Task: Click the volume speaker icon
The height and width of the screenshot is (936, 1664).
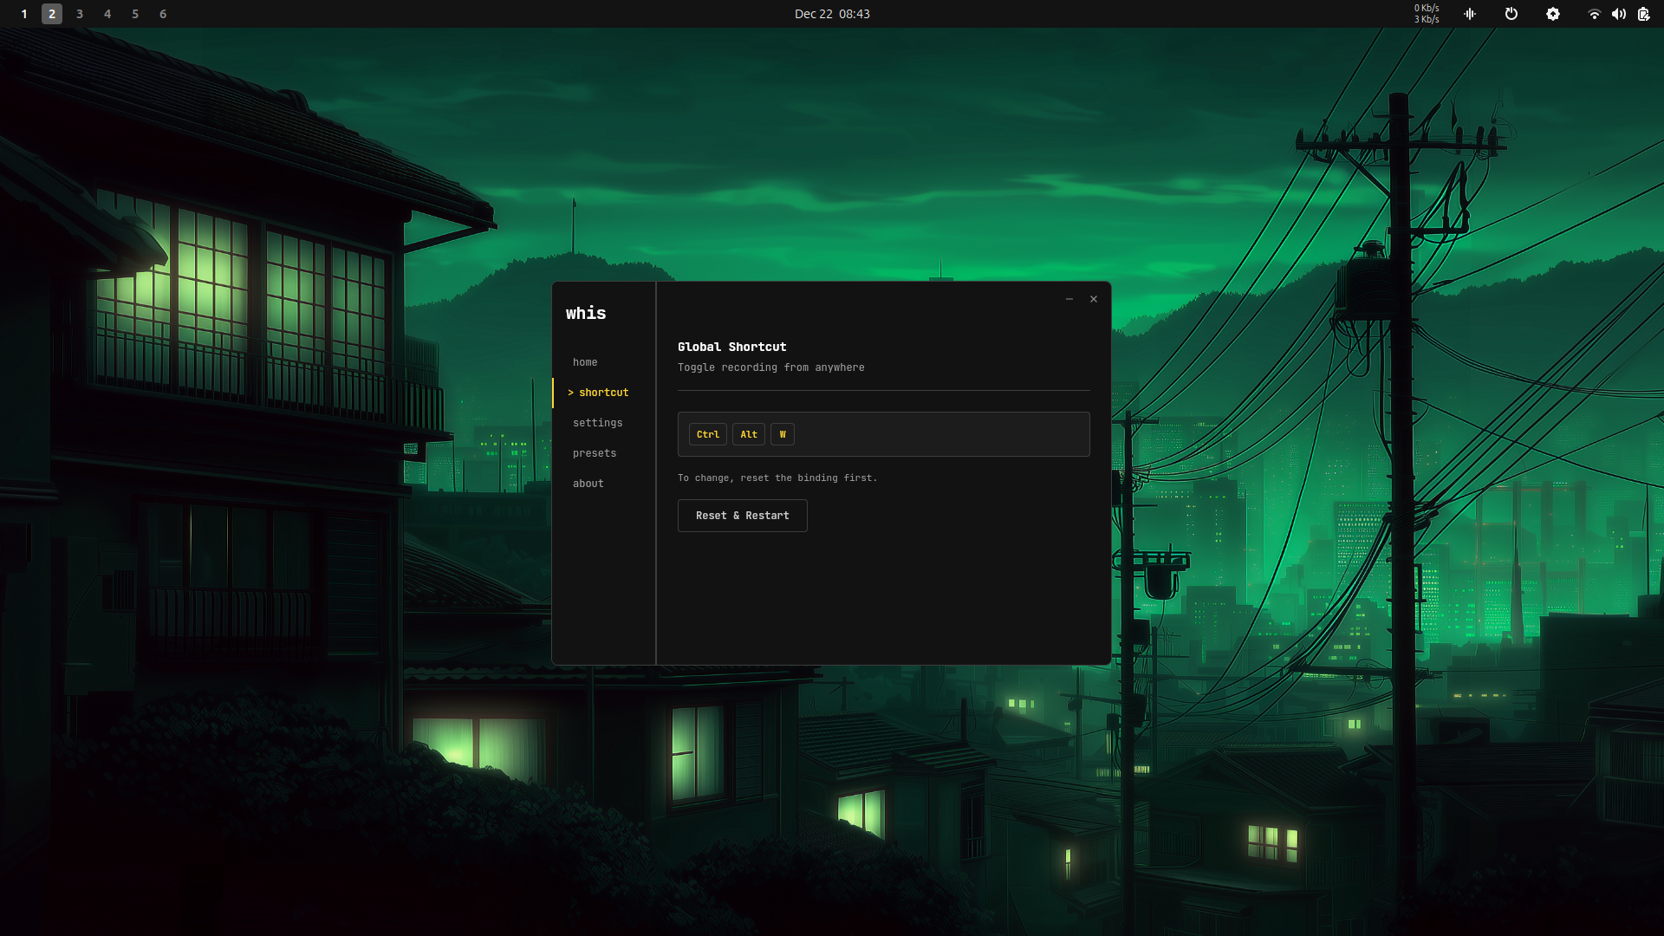Action: [x=1618, y=14]
